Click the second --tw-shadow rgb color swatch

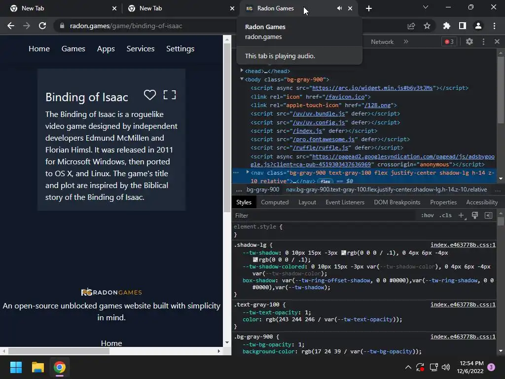click(x=255, y=260)
